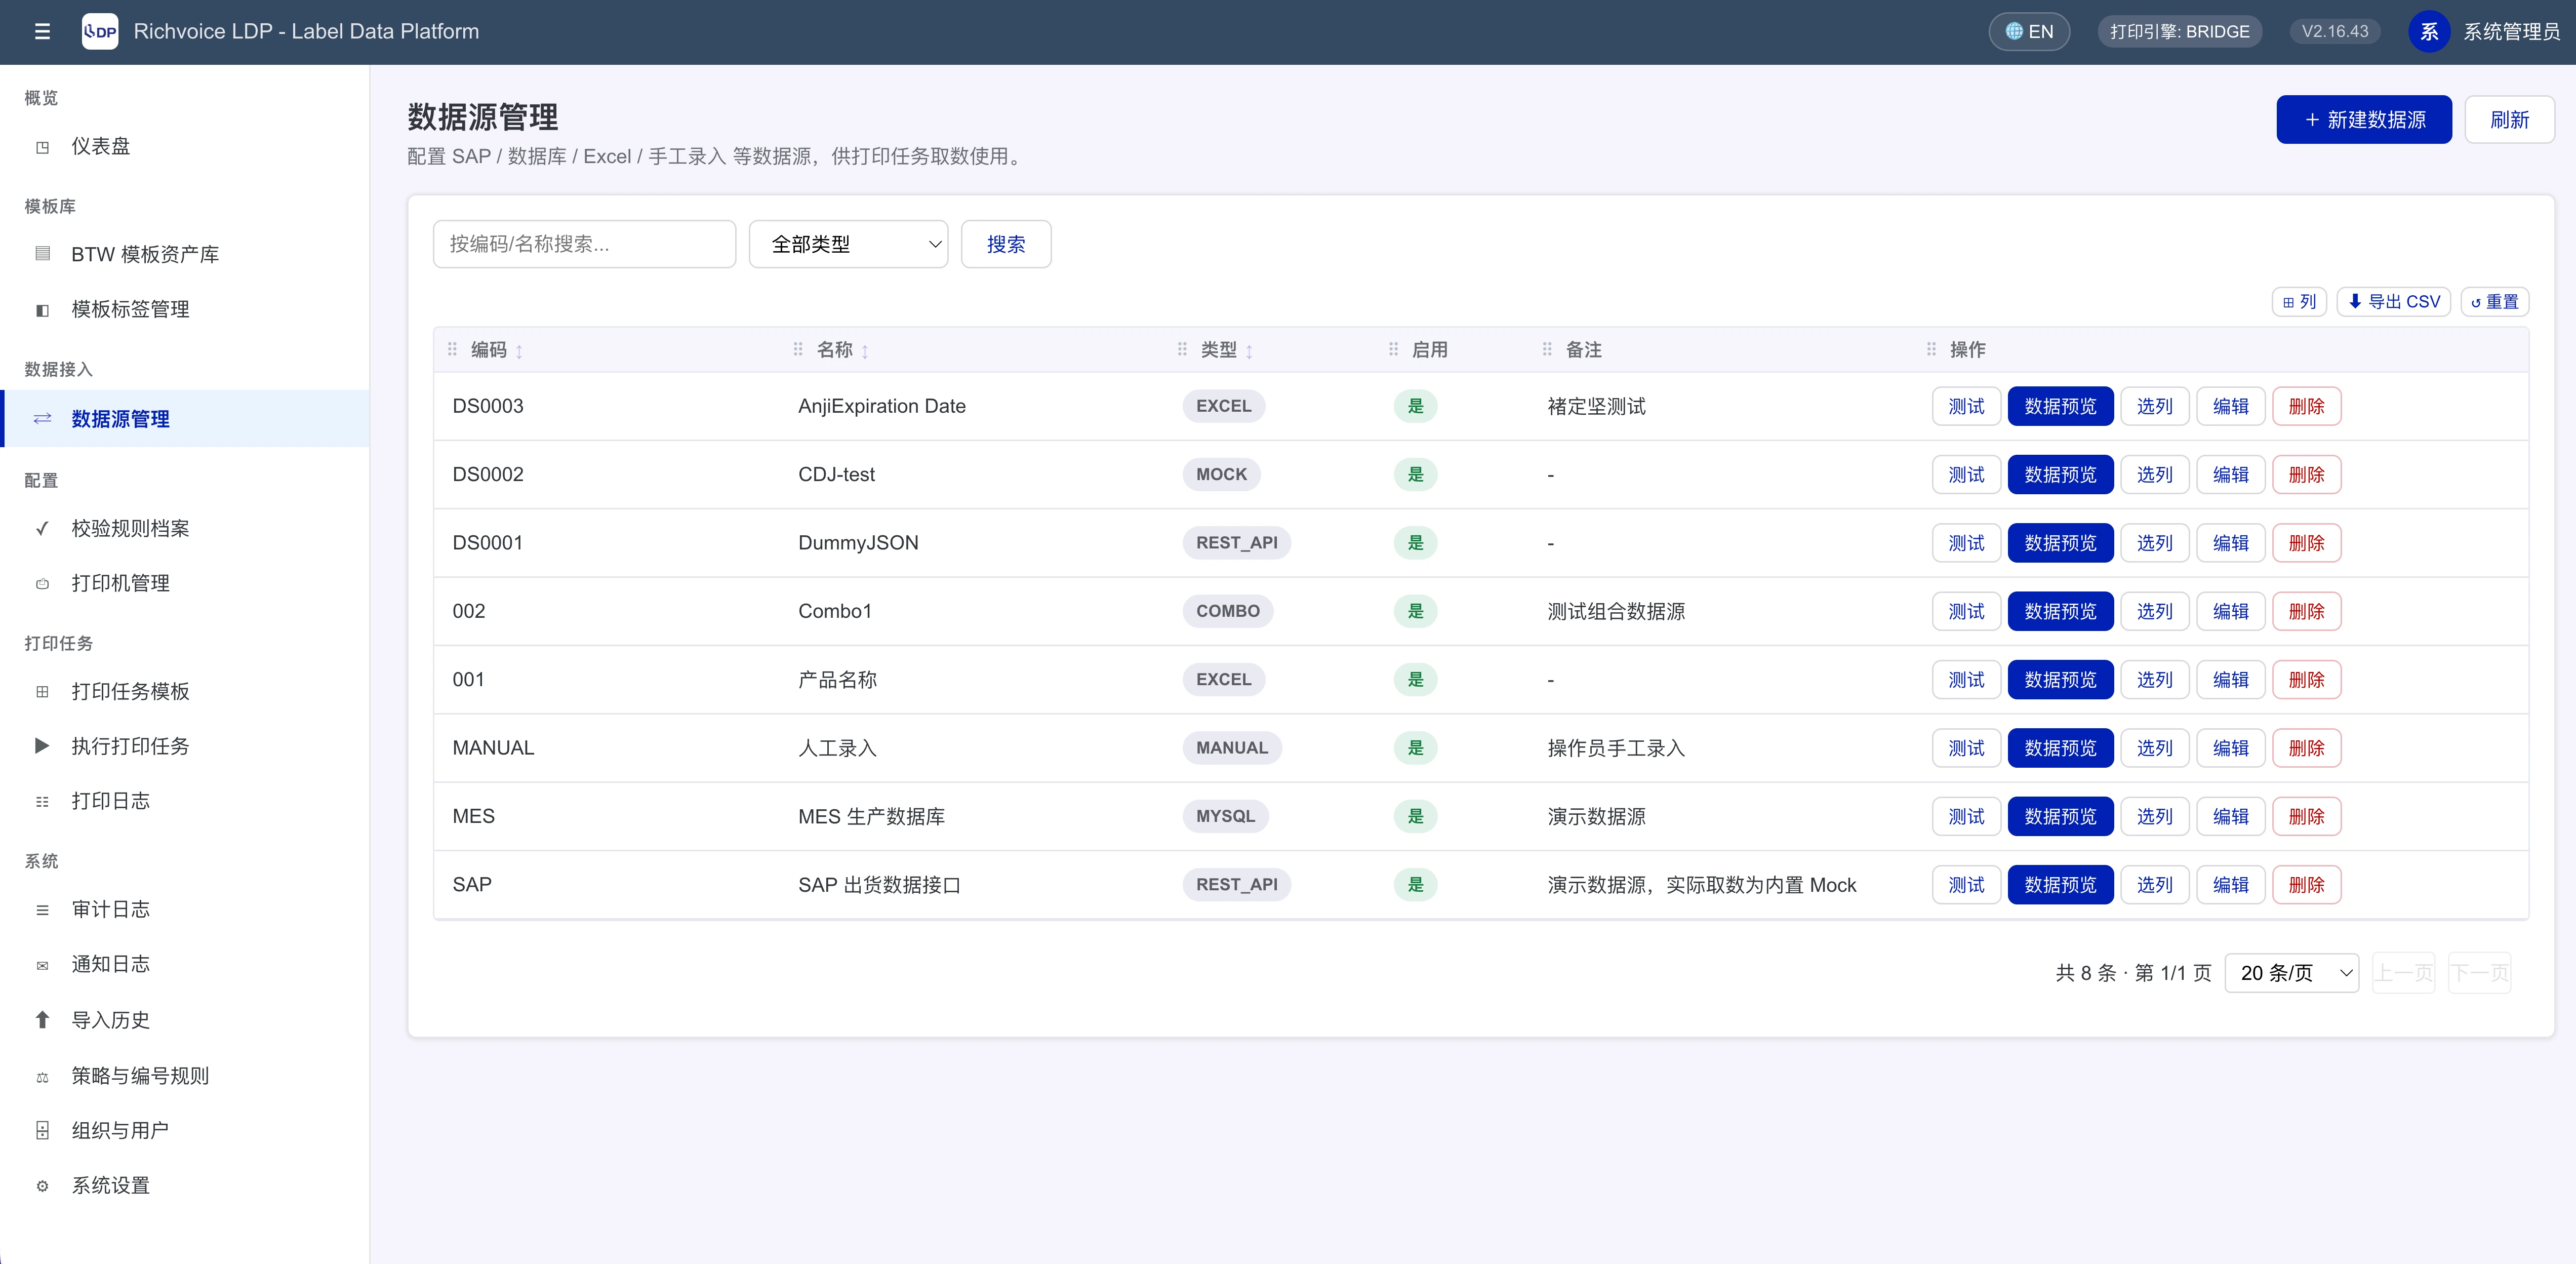Click the drag handle of 类型 column
Viewport: 2576px width, 1264px height.
coord(1182,350)
